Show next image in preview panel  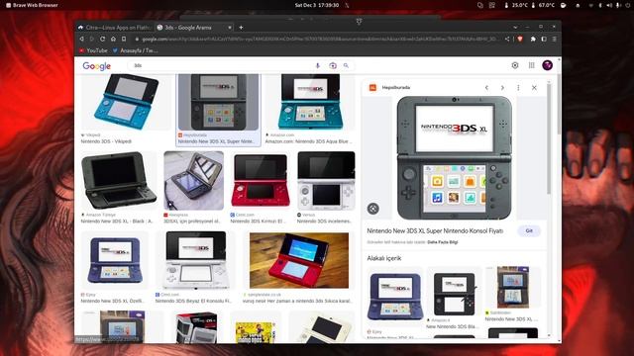[x=502, y=88]
